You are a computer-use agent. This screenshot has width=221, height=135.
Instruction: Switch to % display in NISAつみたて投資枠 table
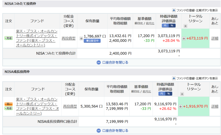pyautogui.click(x=172, y=26)
